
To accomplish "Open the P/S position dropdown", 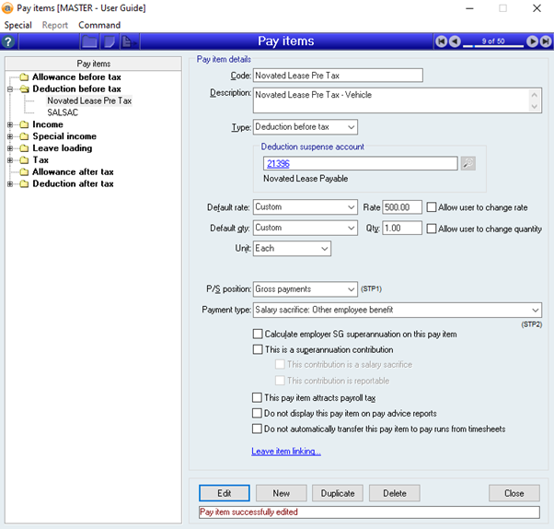I will click(351, 289).
